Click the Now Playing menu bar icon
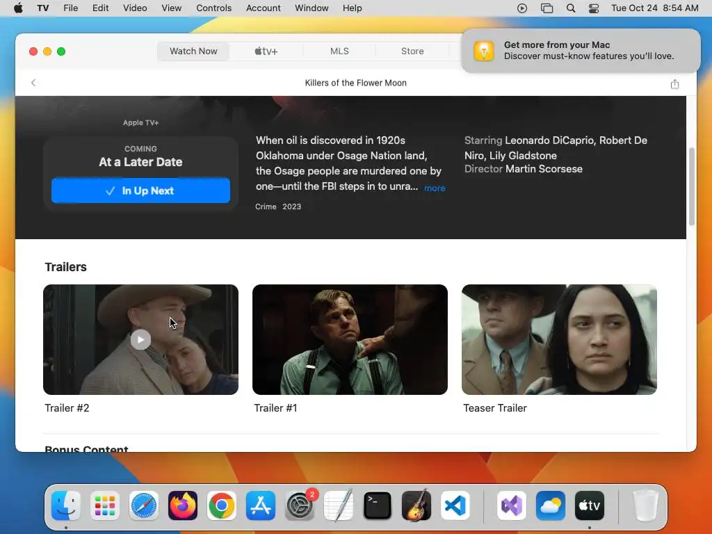Screen dimensions: 712x534 coord(522,8)
